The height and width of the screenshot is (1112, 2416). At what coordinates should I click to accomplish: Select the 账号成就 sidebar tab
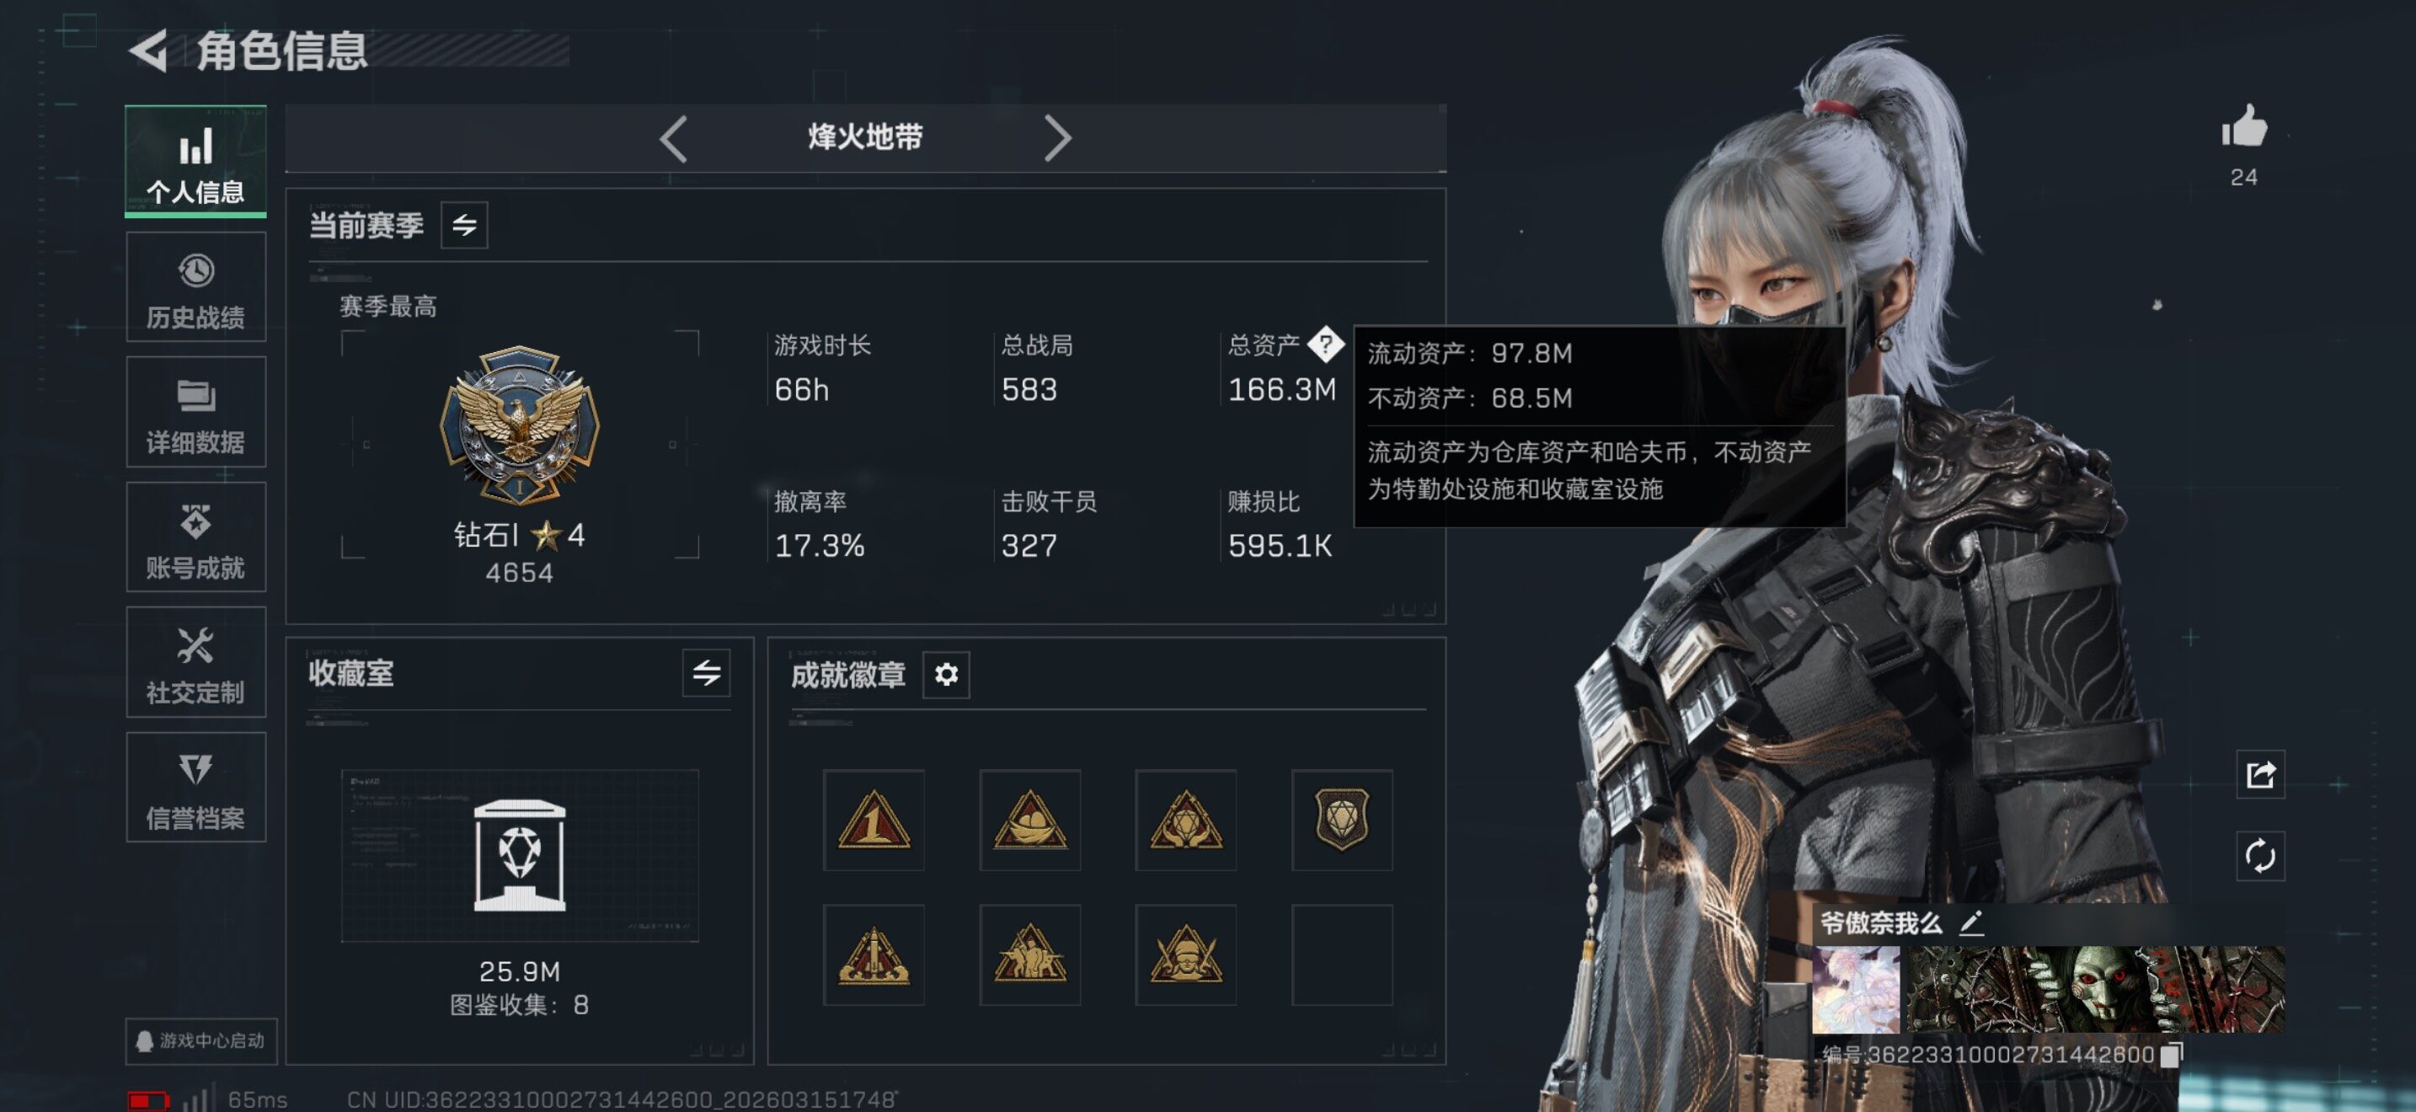coord(196,537)
